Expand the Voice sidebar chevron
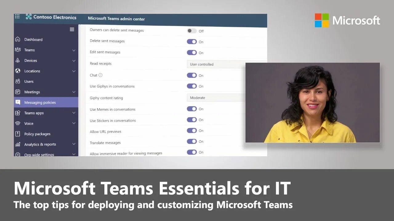Image resolution: width=394 pixels, height=221 pixels. (74, 123)
